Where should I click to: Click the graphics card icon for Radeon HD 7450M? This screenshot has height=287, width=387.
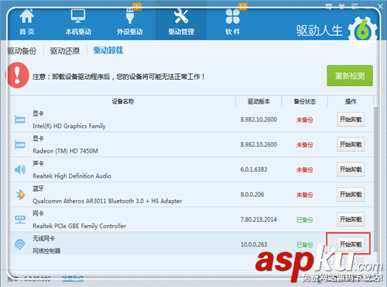pos(20,144)
